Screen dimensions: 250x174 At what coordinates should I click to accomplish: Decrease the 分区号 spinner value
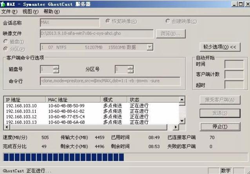click(x=130, y=71)
